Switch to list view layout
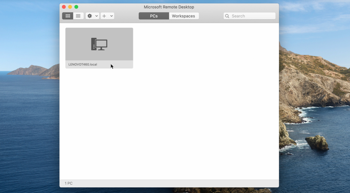Image resolution: width=350 pixels, height=193 pixels. [78, 16]
